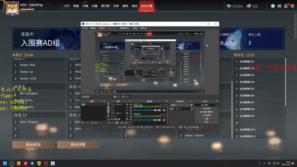Open OBS 文件 menu

tap(85, 28)
